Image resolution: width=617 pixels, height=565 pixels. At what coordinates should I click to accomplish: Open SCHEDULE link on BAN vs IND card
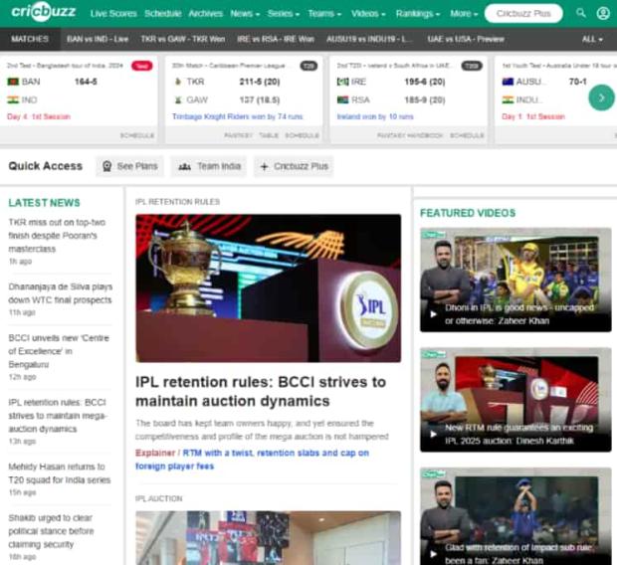click(137, 135)
